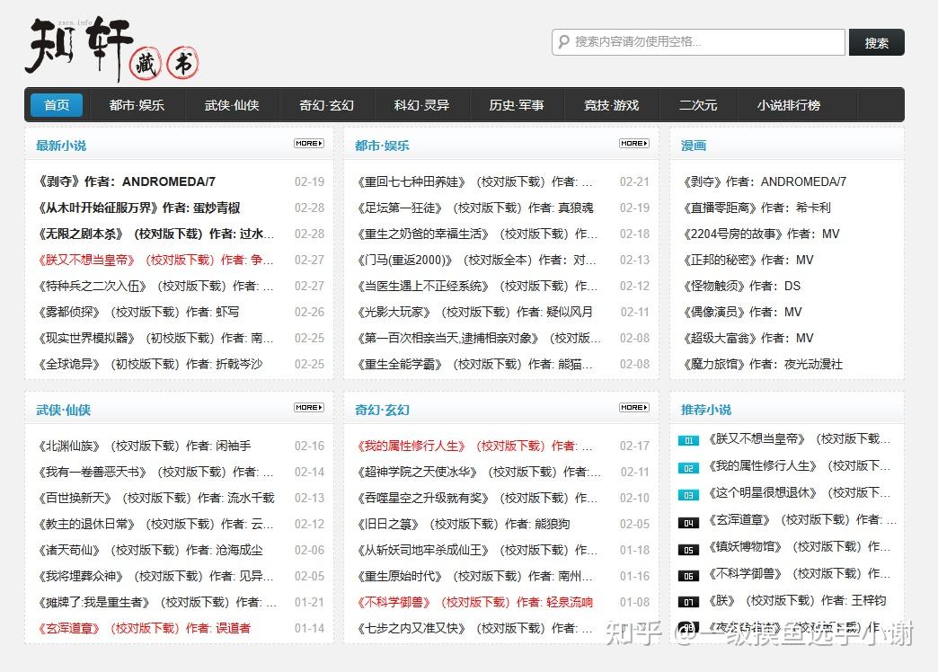Click 漫画 section heading
Screen dimensions: 938x672
(694, 146)
